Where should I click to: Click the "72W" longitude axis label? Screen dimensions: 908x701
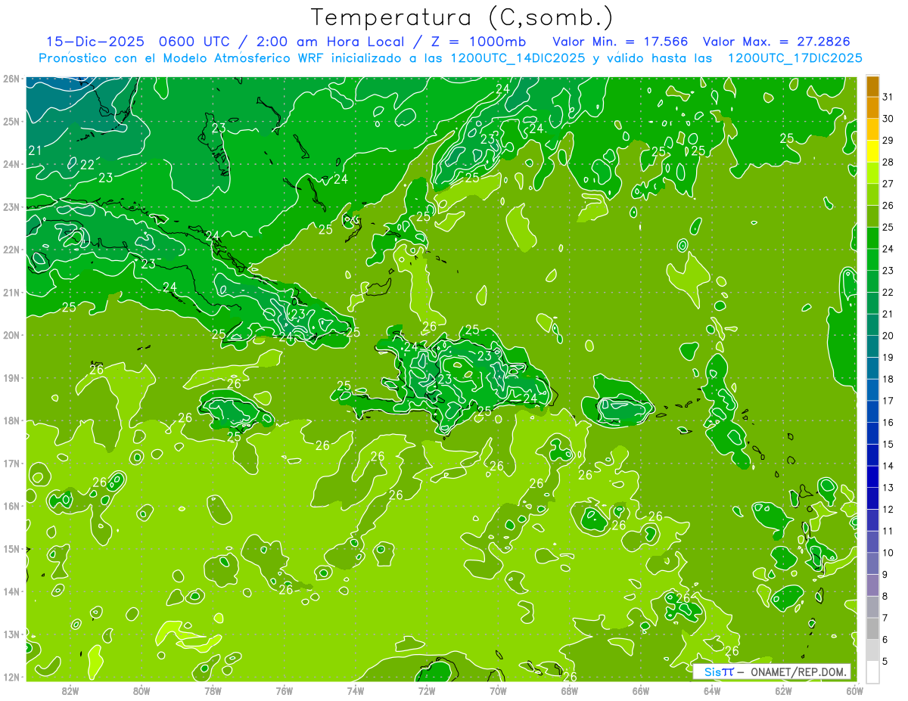click(x=427, y=690)
